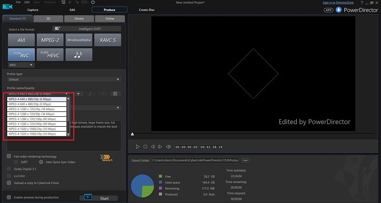Choose the audio music notes format
381x203 pixels.
(79, 54)
